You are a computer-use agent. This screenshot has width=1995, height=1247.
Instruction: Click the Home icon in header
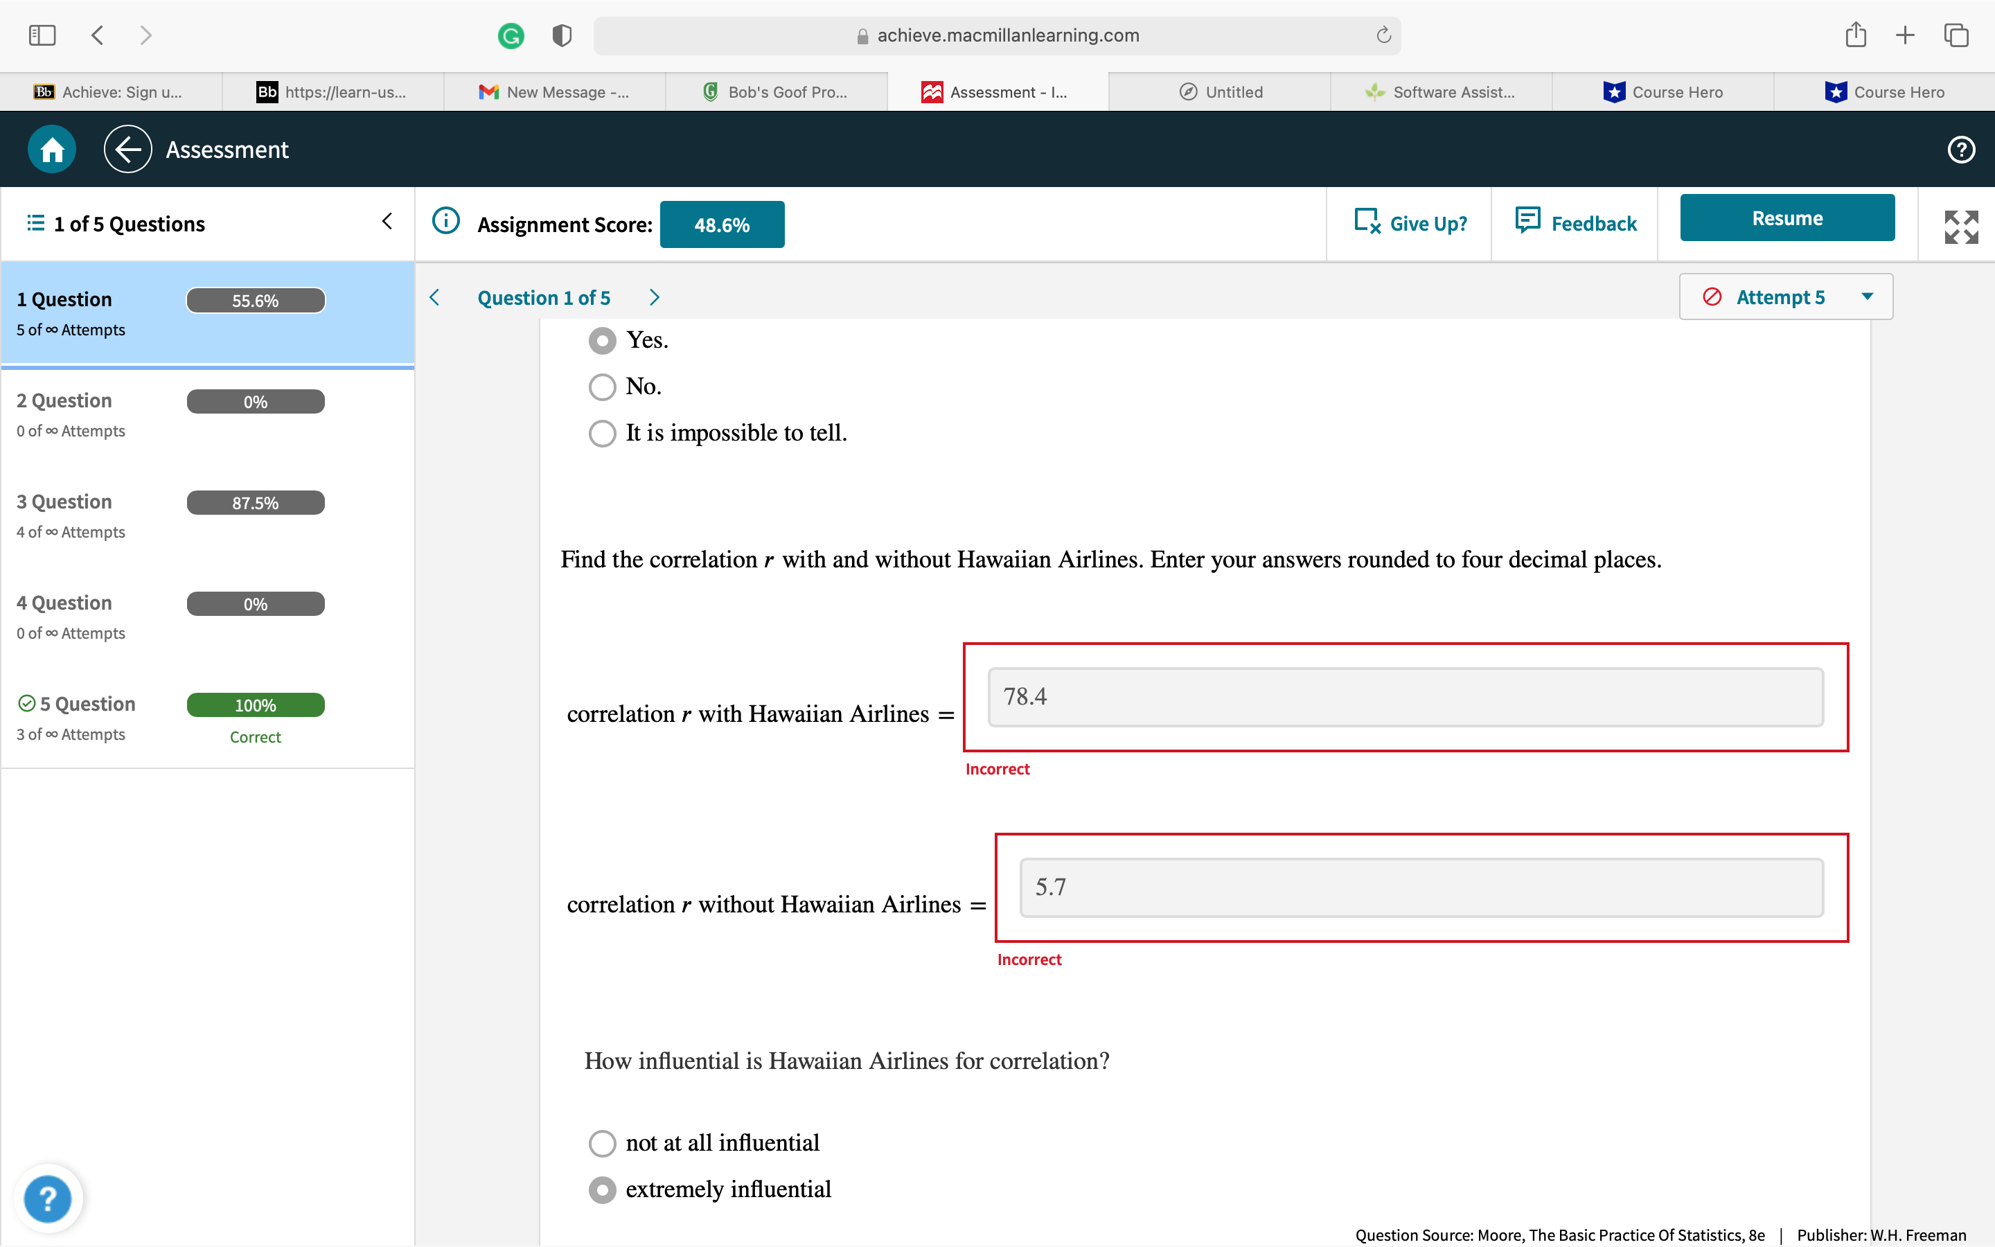coord(52,149)
